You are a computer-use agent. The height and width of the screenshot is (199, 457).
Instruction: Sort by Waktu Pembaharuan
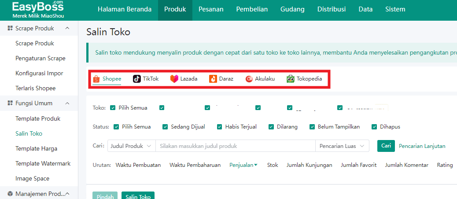[x=195, y=165]
